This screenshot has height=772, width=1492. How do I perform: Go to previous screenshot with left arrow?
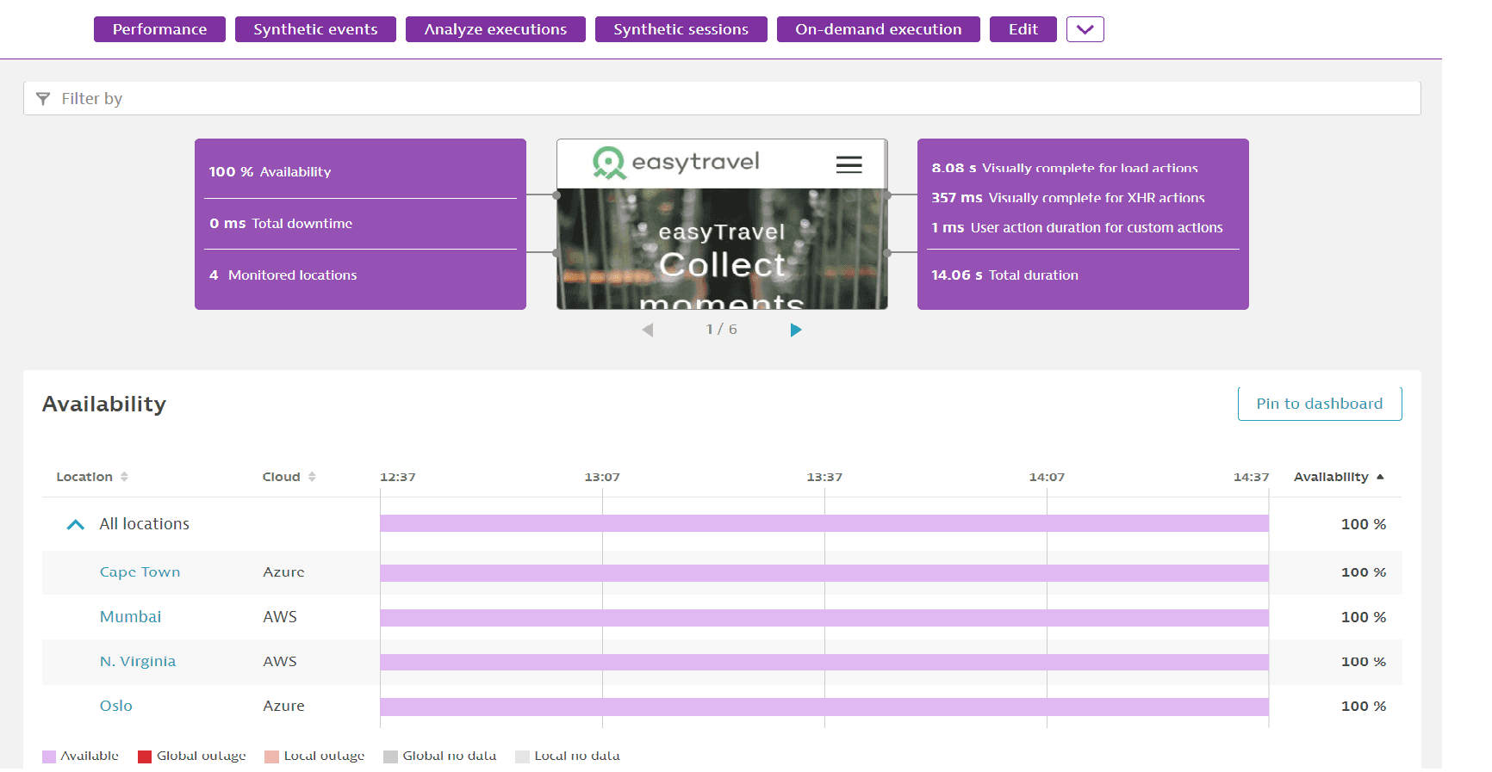pyautogui.click(x=648, y=330)
